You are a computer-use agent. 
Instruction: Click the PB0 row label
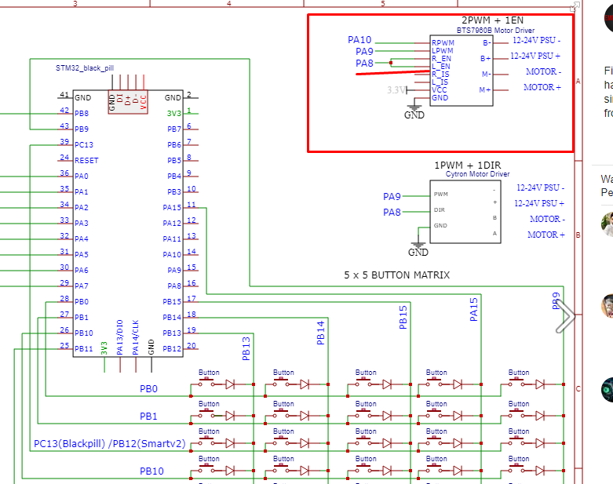[148, 389]
